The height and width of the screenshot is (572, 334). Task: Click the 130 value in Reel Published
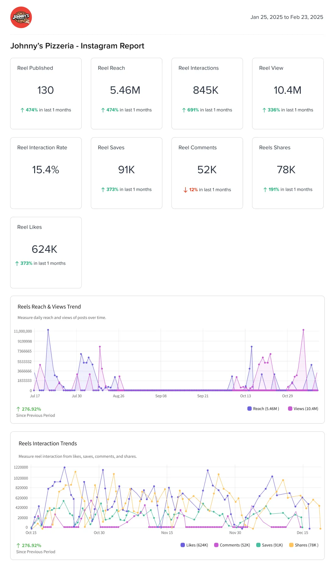[45, 90]
